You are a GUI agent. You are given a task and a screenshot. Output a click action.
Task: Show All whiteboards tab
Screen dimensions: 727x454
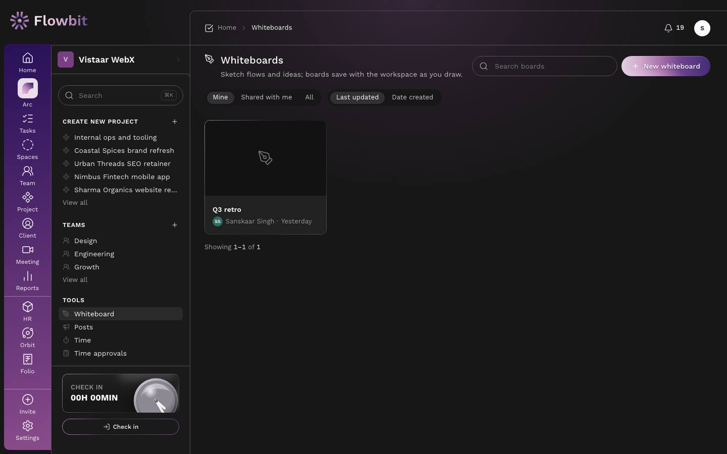309,97
